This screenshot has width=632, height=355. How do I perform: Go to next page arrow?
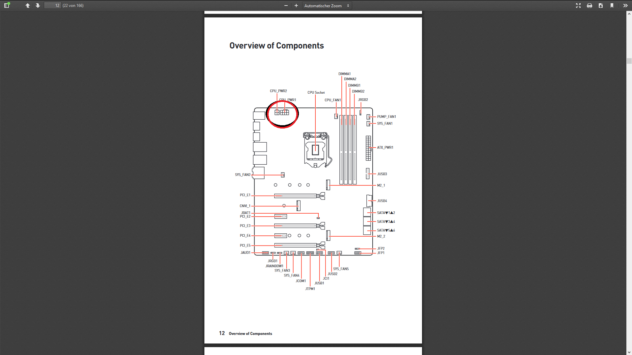[x=38, y=6]
